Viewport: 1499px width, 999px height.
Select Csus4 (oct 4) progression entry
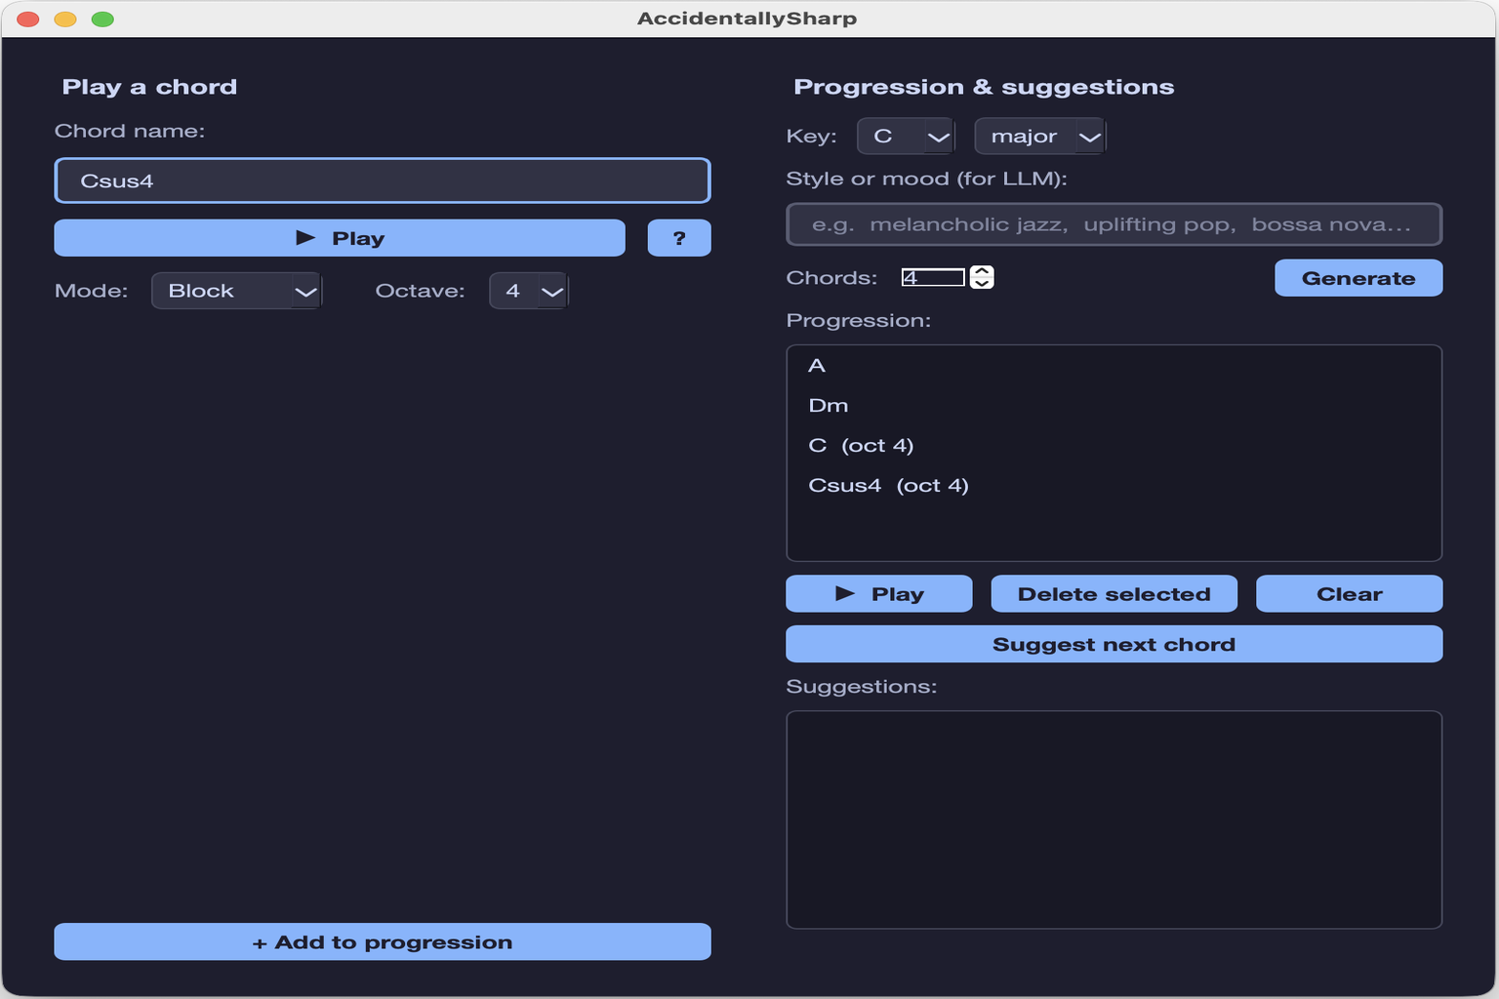coord(888,486)
